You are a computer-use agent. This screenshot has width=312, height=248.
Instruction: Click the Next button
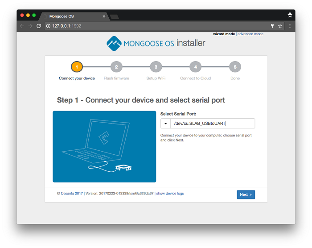[246, 194]
